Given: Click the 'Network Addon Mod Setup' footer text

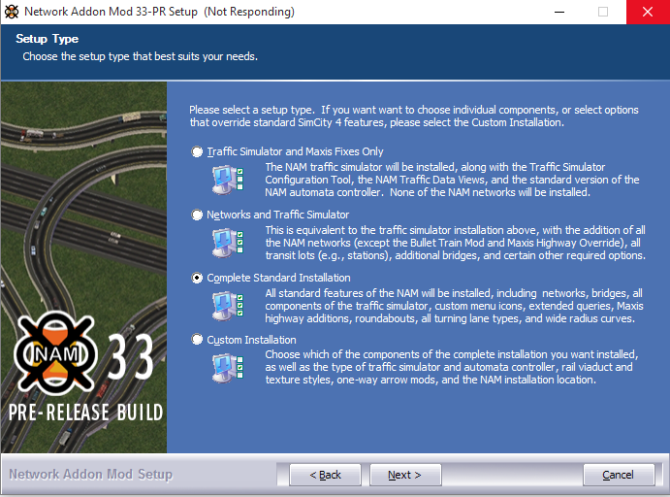Looking at the screenshot, I should 90,475.
